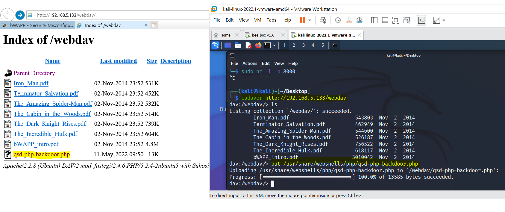Open the terminal Help menu
Image resolution: width=505 pixels, height=212 pixels.
pos(293,63)
